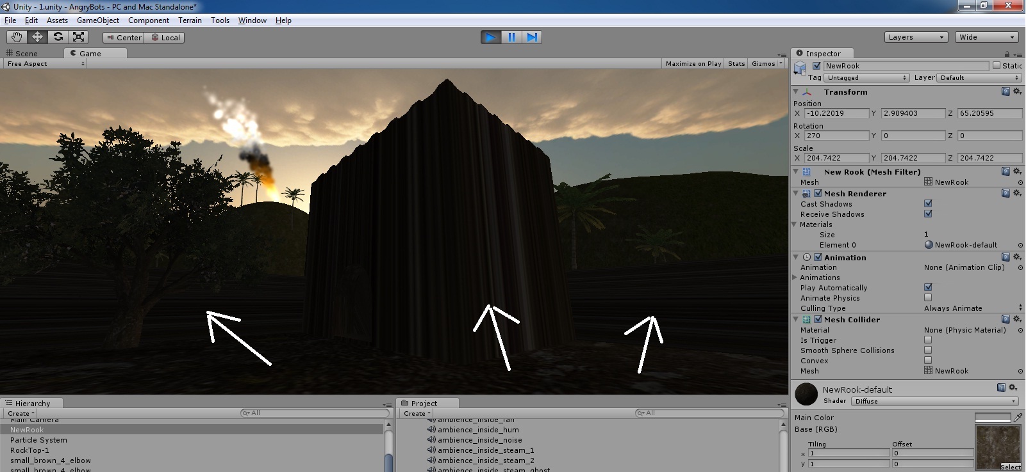
Task: Pick mesh for Mesh Filter field
Action: [x=1020, y=182]
